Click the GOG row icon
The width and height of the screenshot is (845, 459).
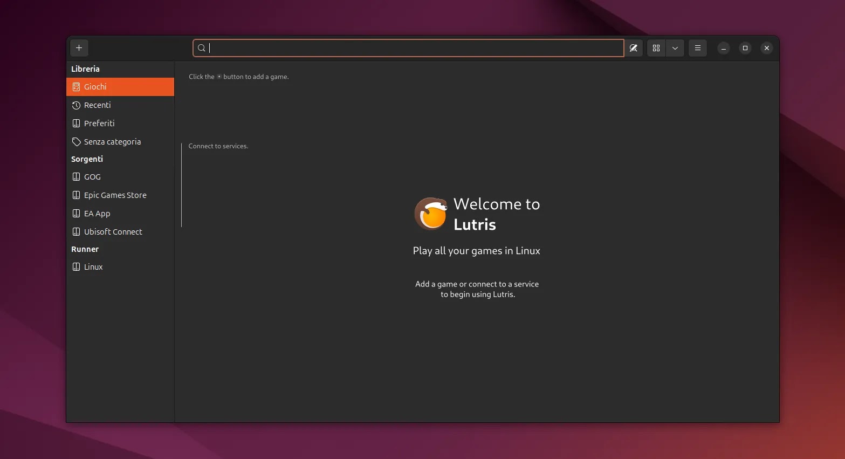coord(76,177)
